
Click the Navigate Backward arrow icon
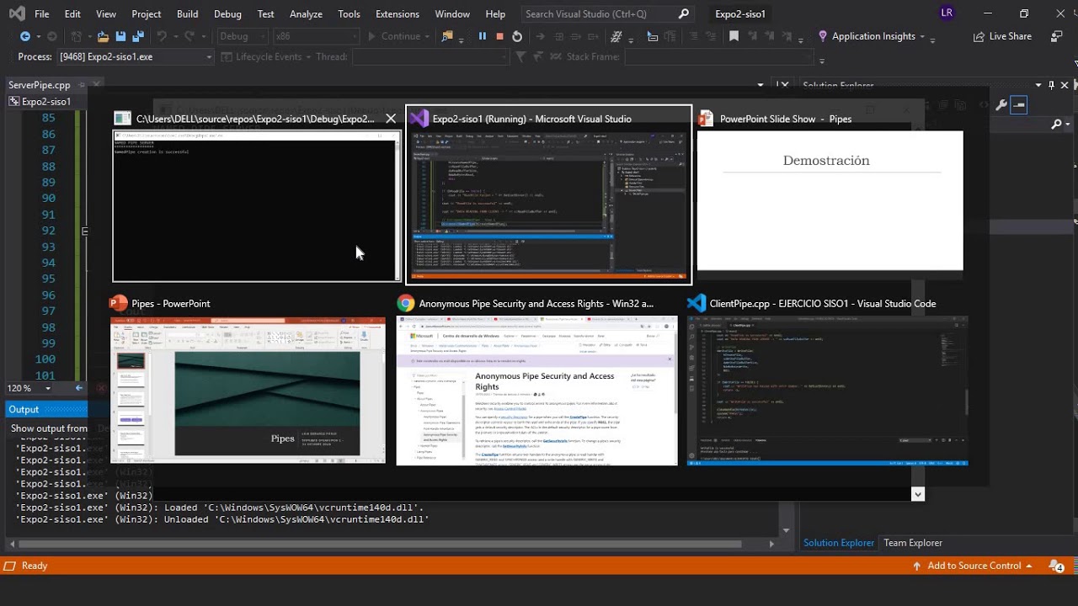24,36
